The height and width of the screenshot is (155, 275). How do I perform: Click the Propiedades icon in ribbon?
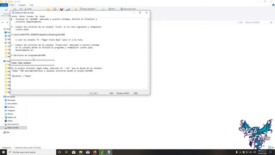click(x=103, y=9)
